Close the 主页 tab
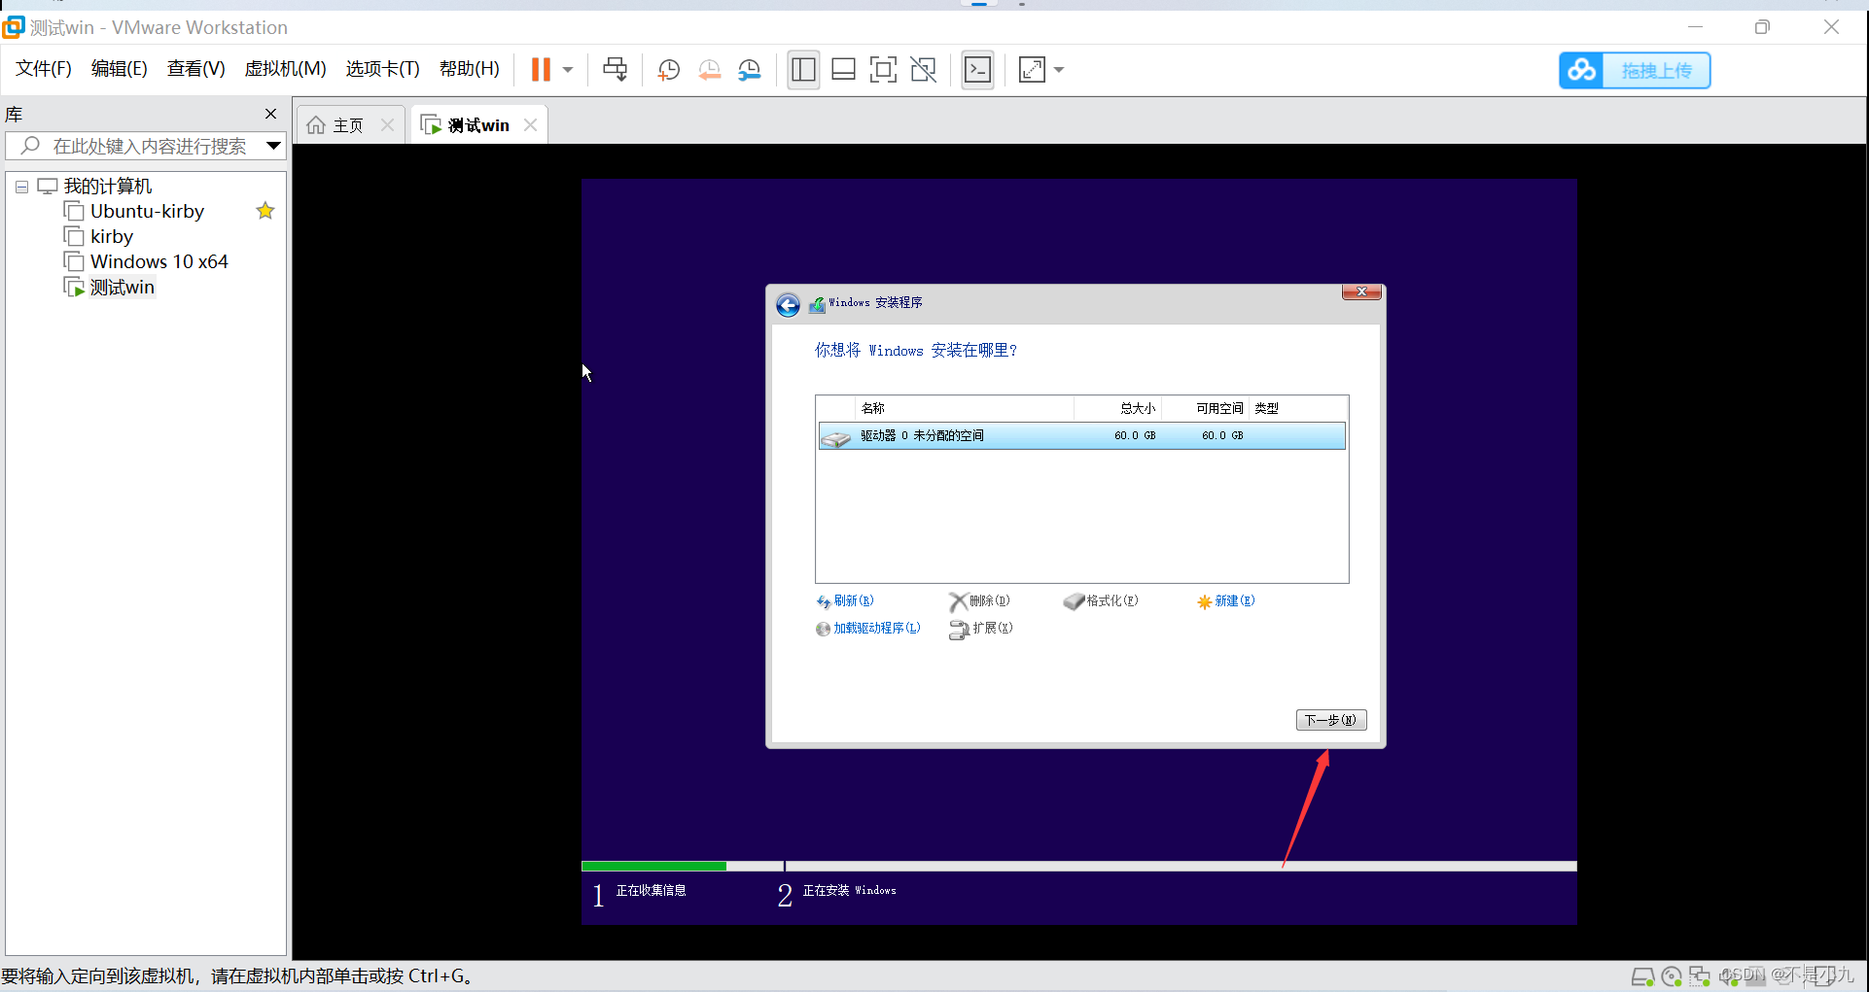The image size is (1869, 992). tap(388, 124)
